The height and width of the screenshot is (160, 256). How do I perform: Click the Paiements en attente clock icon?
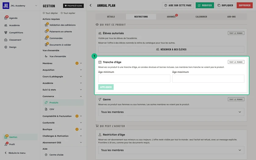click(46, 31)
